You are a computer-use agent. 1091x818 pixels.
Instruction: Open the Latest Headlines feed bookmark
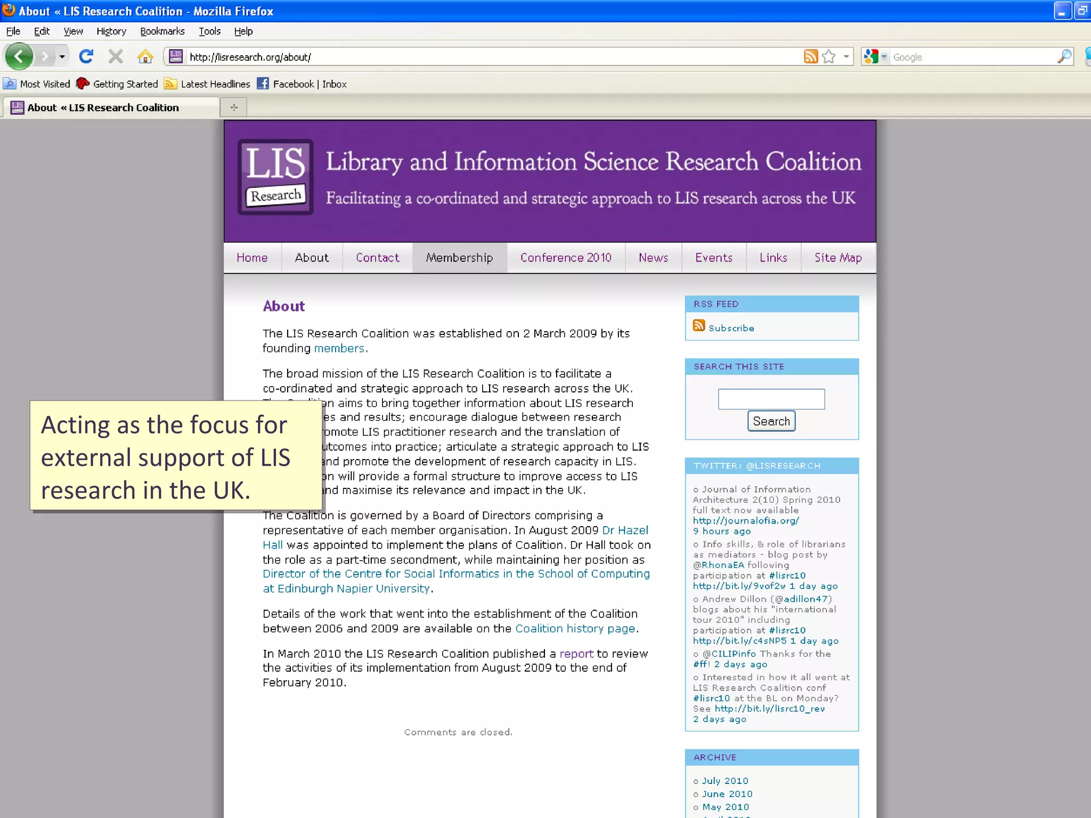click(x=207, y=84)
